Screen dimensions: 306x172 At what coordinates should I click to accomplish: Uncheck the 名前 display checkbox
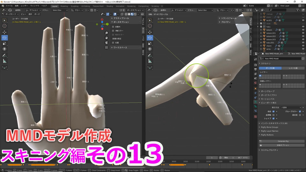pos(273,111)
